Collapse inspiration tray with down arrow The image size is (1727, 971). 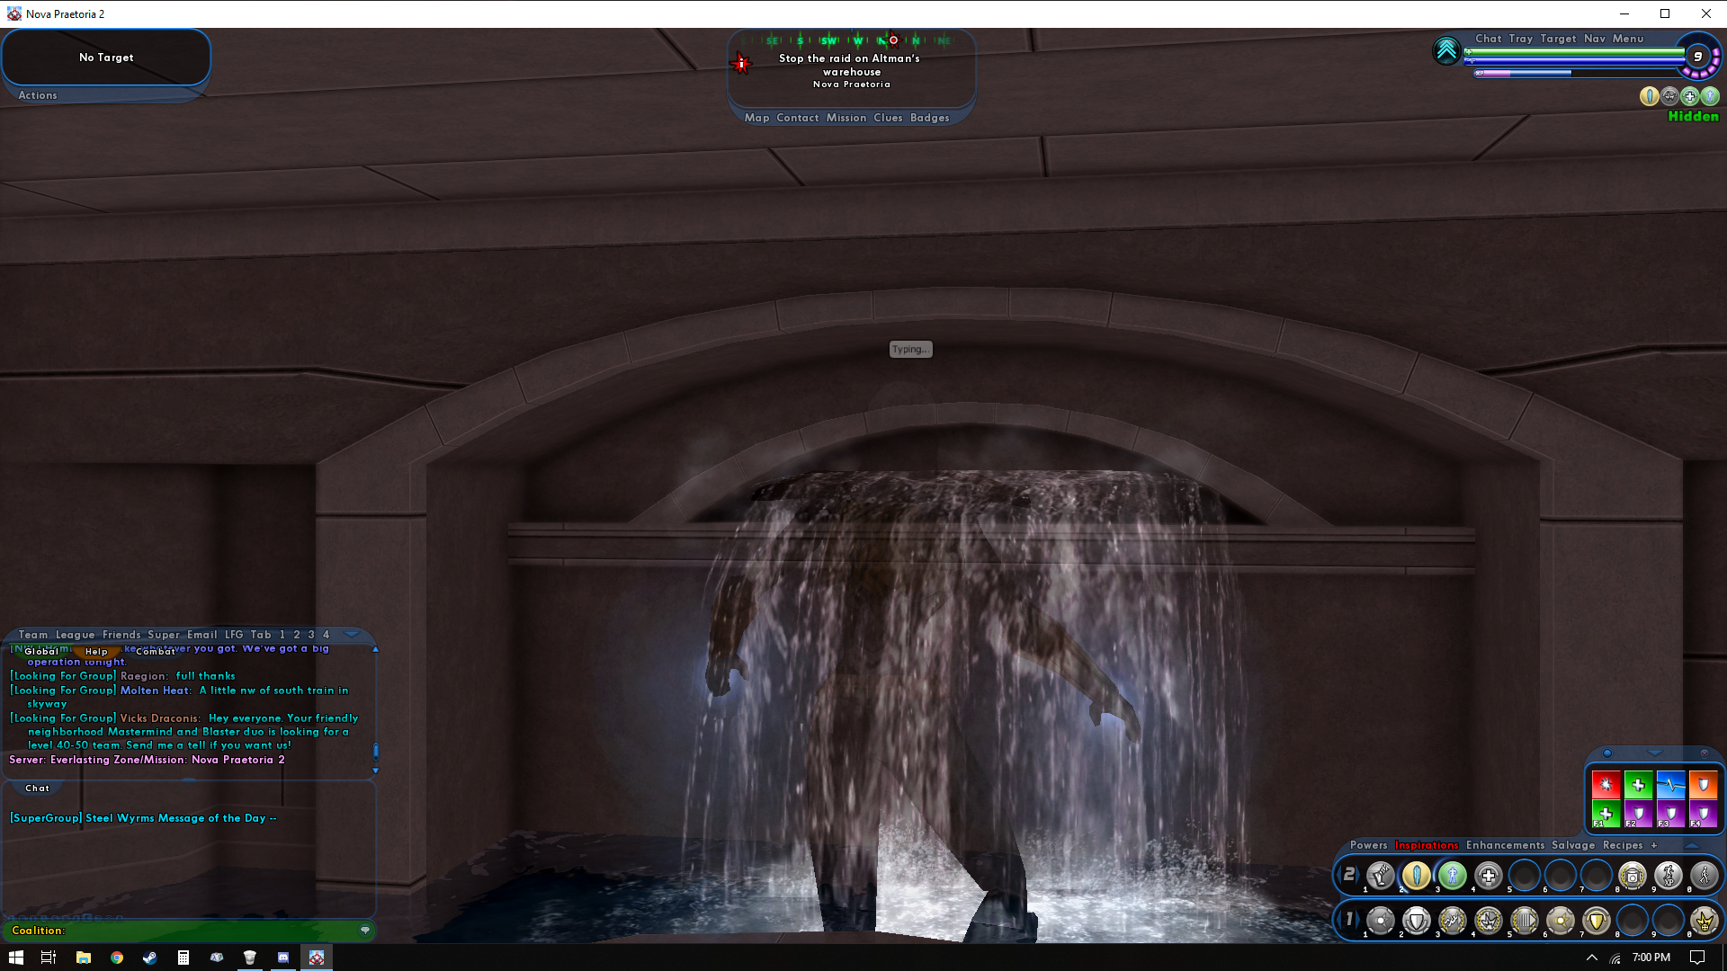point(1655,753)
